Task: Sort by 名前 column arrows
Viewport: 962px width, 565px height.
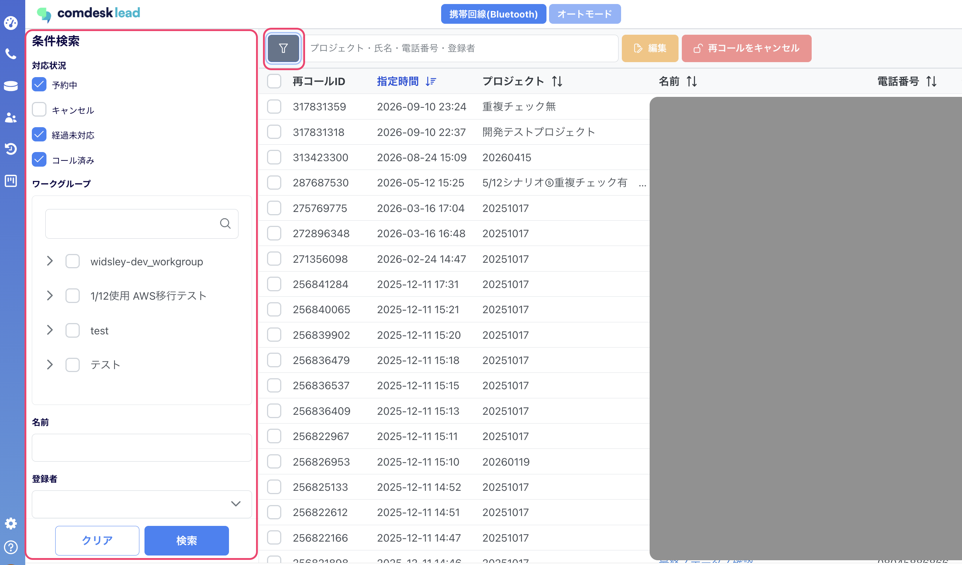Action: [692, 81]
